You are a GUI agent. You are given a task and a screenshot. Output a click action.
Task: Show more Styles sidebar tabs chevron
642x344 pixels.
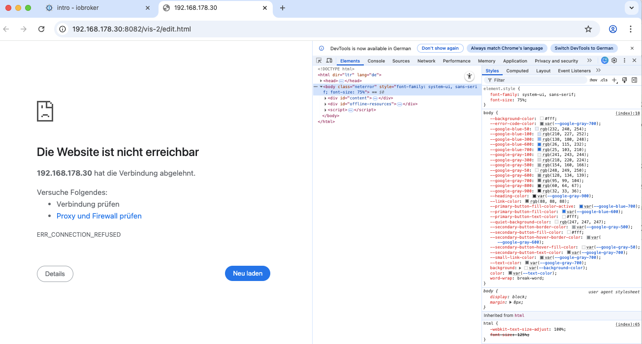(598, 70)
